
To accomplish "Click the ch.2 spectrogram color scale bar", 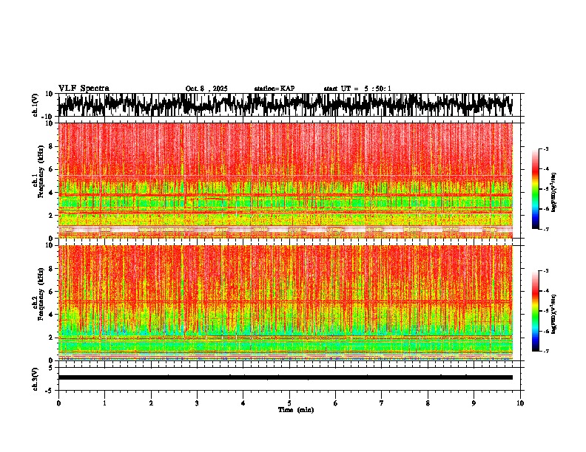I will [x=536, y=311].
